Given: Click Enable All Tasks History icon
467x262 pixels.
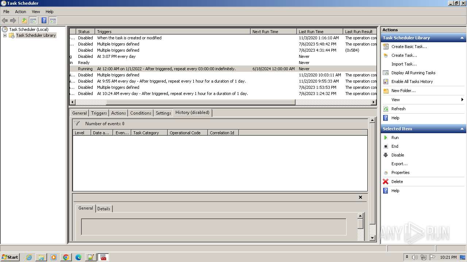Looking at the screenshot, I should 386,82.
